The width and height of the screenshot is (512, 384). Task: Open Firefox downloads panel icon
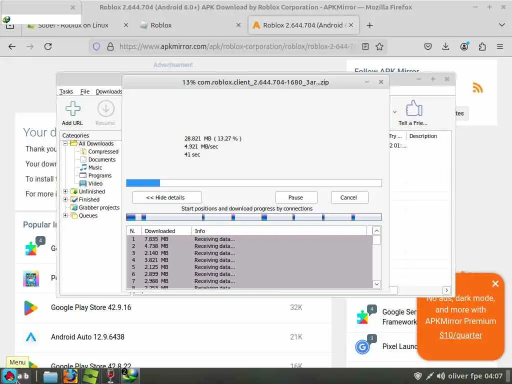[x=445, y=46]
